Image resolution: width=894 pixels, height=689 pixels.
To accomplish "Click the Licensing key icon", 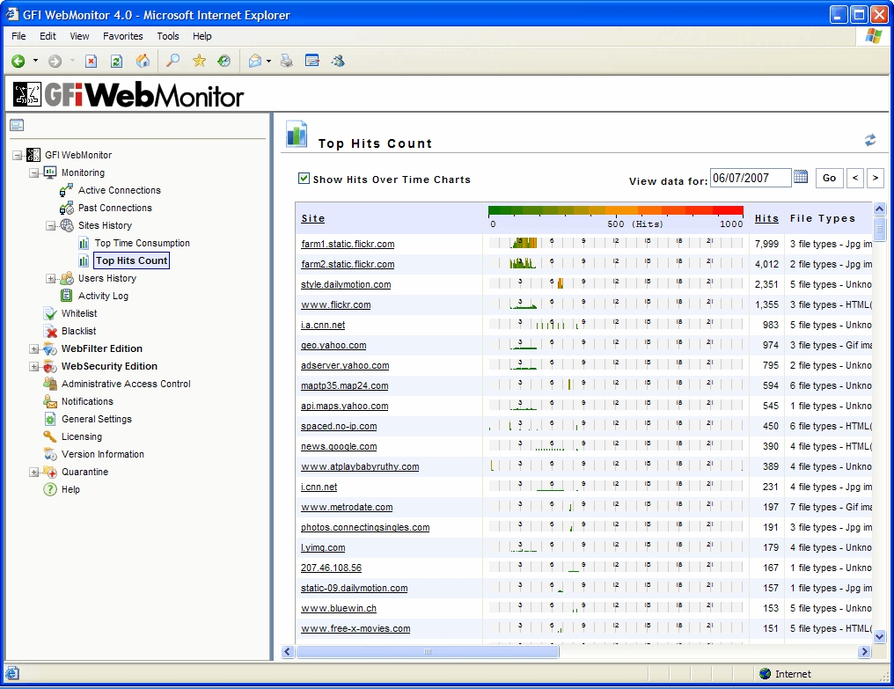I will (50, 436).
